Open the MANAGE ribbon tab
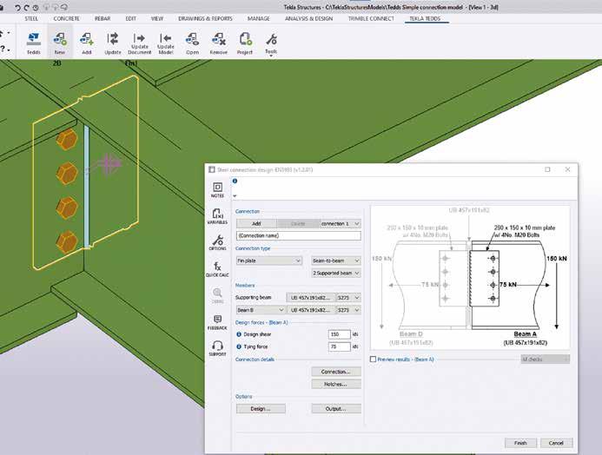602x455 pixels. click(x=258, y=18)
